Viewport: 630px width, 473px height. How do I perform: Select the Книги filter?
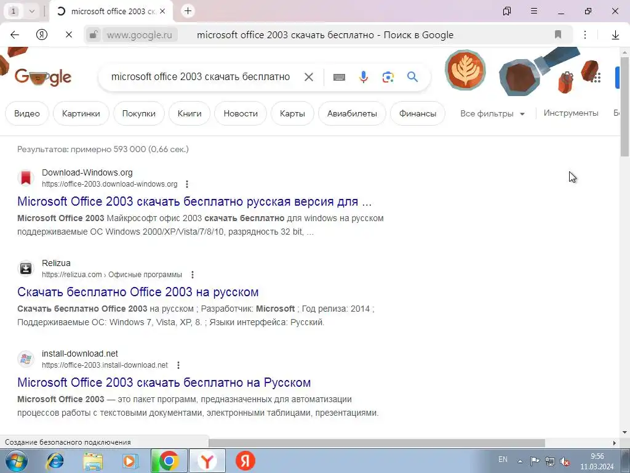pos(189,113)
